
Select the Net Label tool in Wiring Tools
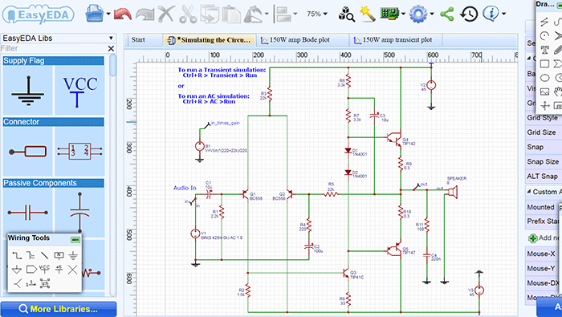tap(59, 255)
